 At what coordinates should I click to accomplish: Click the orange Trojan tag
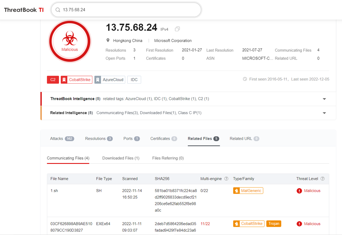[x=274, y=224]
